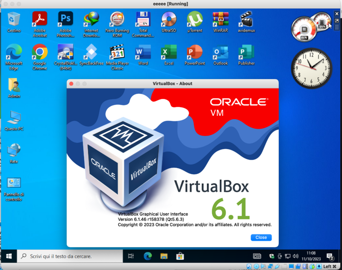Select the WinRAR desktop shortcut

pyautogui.click(x=221, y=22)
